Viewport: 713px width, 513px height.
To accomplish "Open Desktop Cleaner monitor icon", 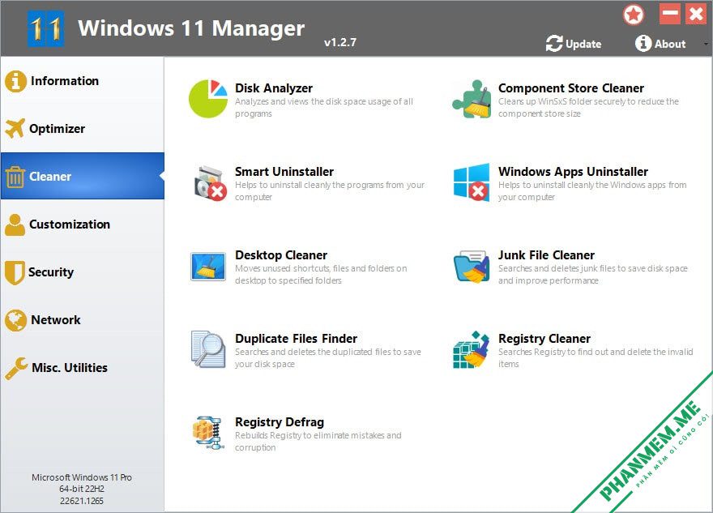I will 208,267.
